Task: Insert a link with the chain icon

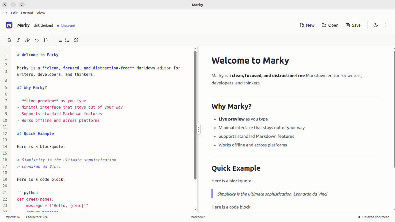Action: point(27,40)
